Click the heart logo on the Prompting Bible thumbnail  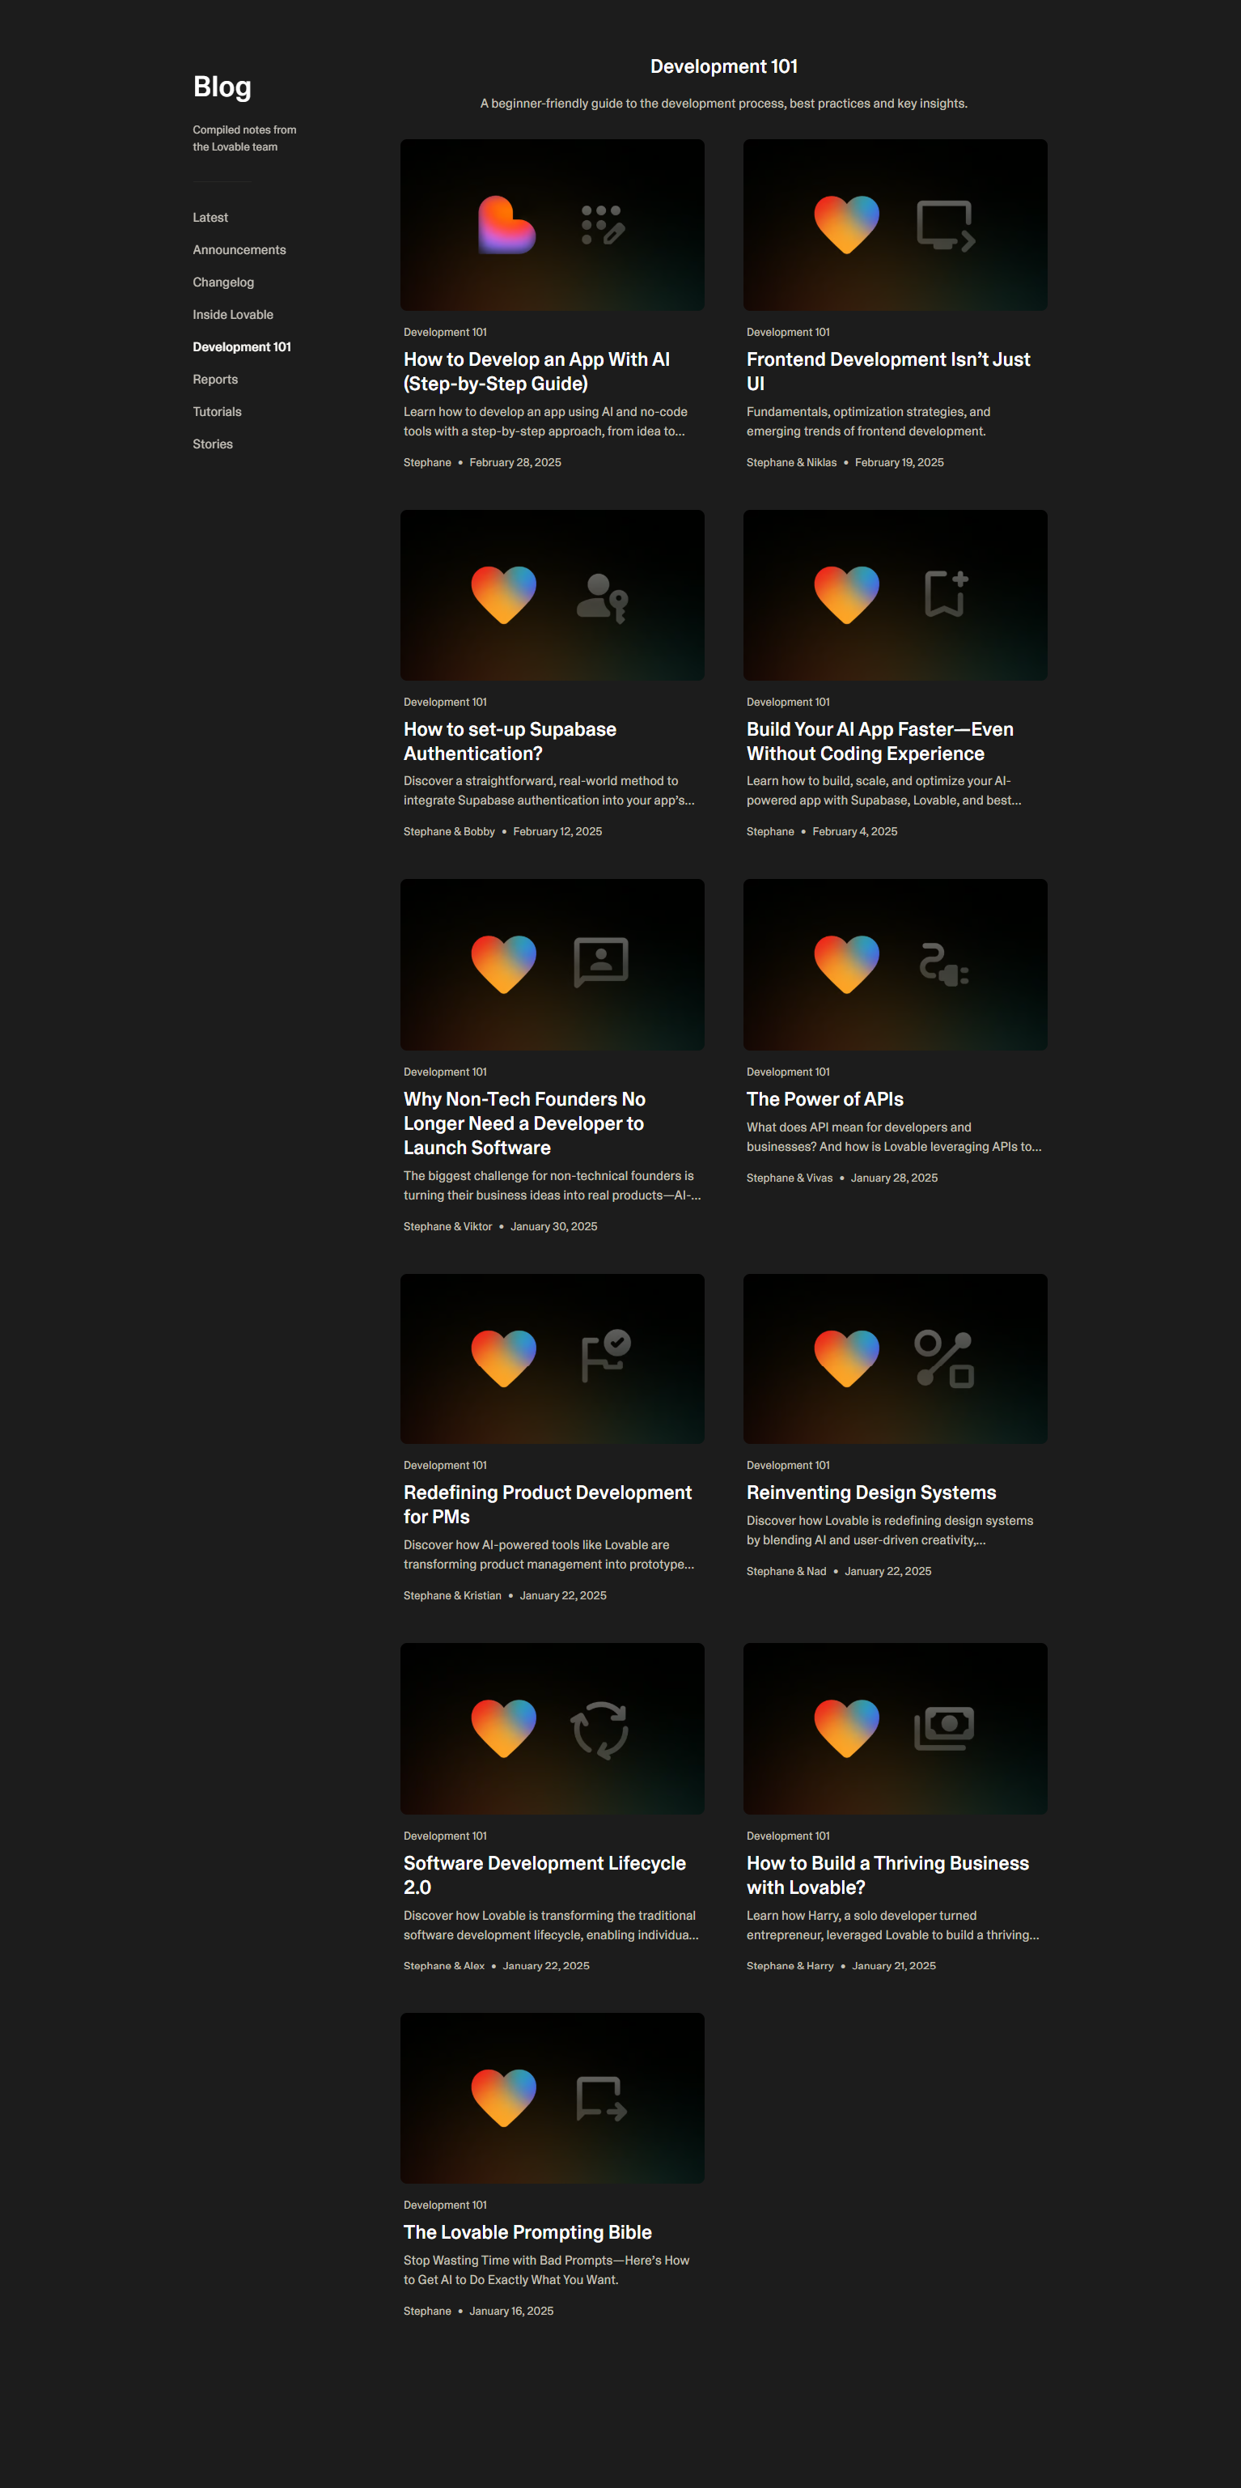pyautogui.click(x=504, y=2098)
